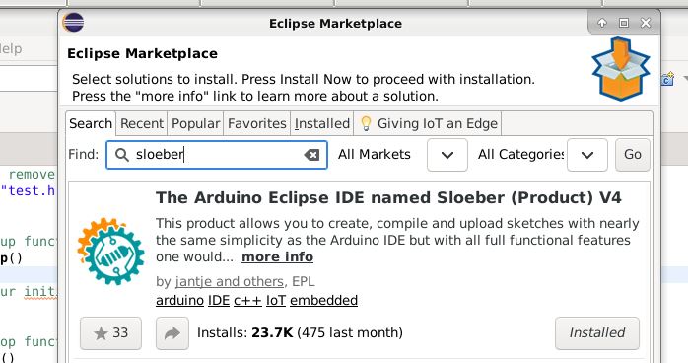
Task: Clear the search text with the backspace icon
Action: tap(311, 155)
